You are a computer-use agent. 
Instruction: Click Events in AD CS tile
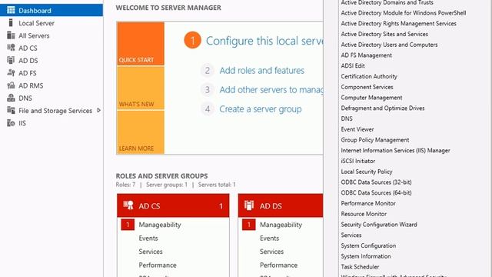pyautogui.click(x=148, y=239)
